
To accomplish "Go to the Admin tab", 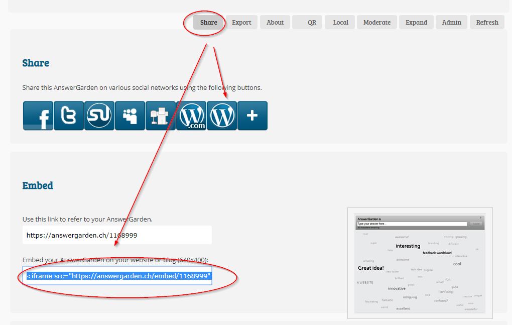I will click(x=452, y=22).
